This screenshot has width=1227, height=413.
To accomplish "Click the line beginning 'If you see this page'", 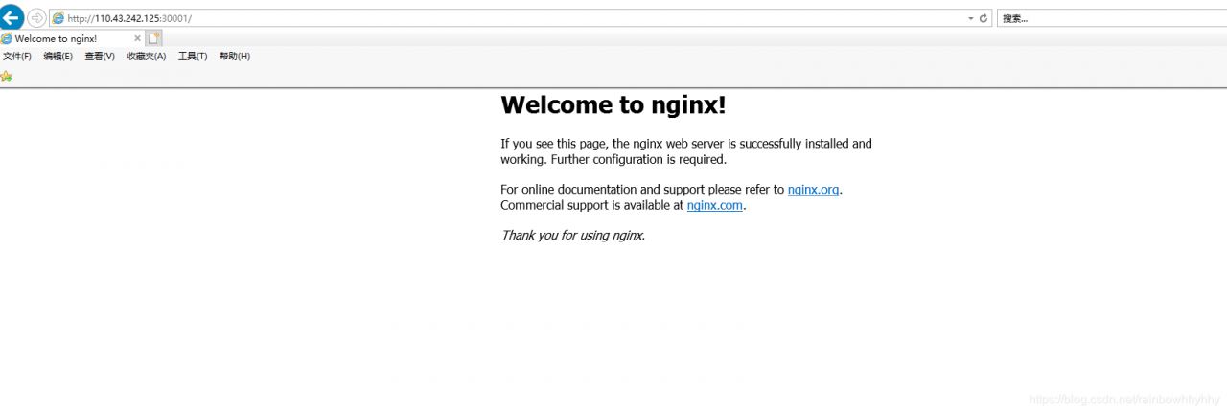I will pos(686,144).
